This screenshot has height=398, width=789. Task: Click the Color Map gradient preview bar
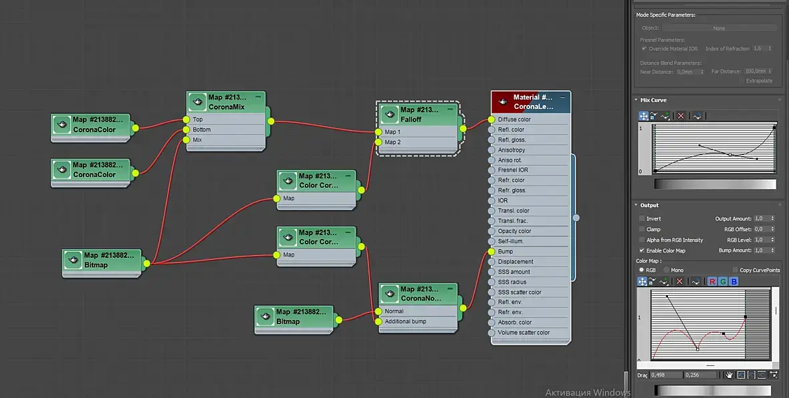pos(713,391)
